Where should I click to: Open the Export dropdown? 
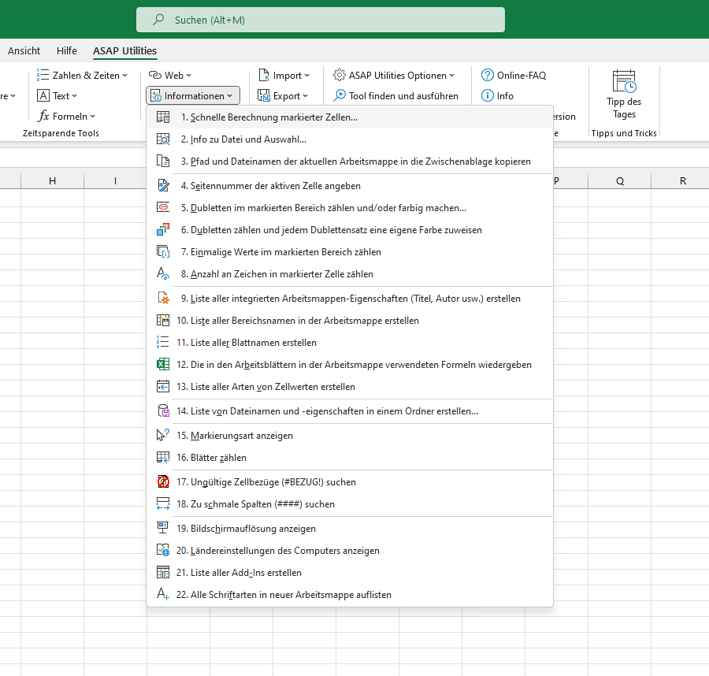point(283,96)
